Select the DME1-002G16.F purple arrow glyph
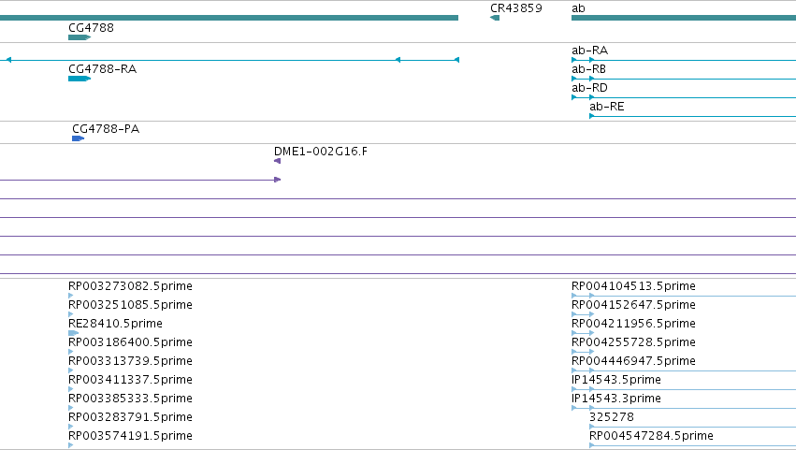Image resolution: width=796 pixels, height=450 pixels. pyautogui.click(x=277, y=161)
